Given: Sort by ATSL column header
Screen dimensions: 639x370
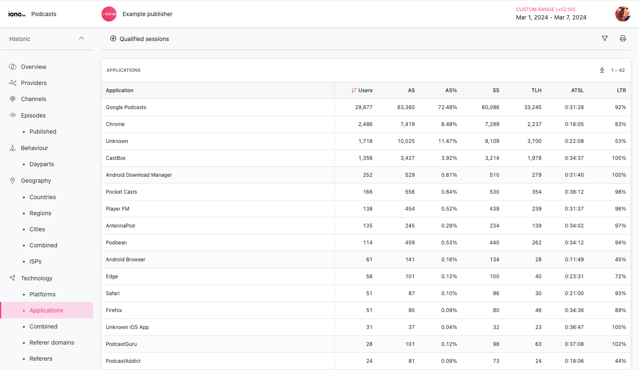Looking at the screenshot, I should pos(577,90).
